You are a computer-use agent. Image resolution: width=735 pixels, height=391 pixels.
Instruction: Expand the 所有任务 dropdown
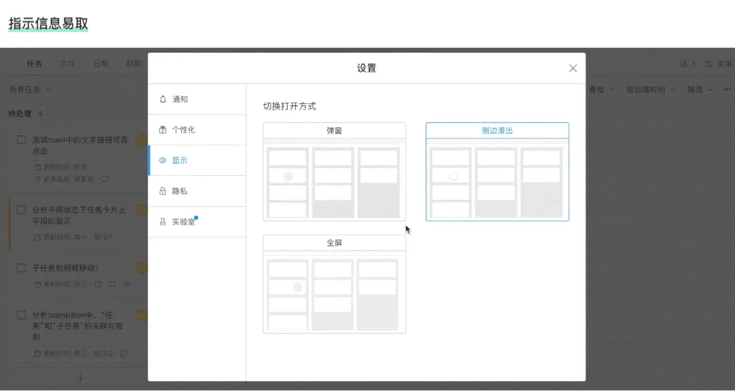pos(30,89)
